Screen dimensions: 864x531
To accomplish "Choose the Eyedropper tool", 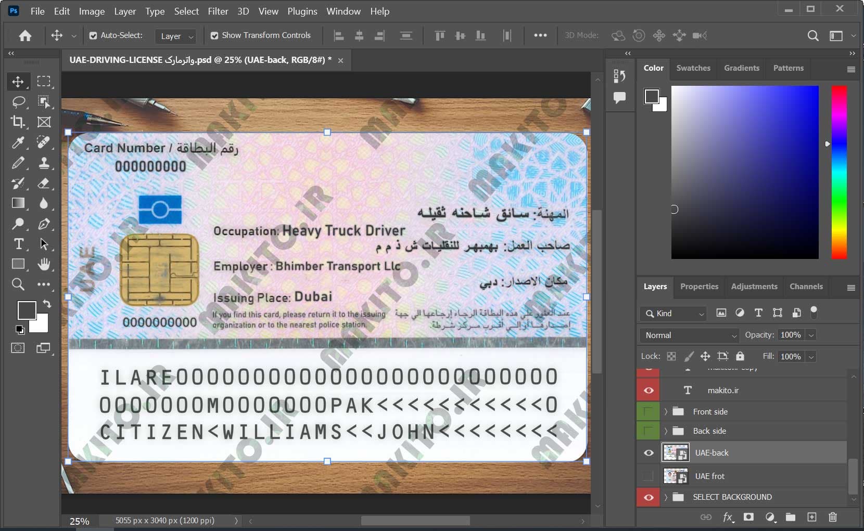I will [18, 143].
